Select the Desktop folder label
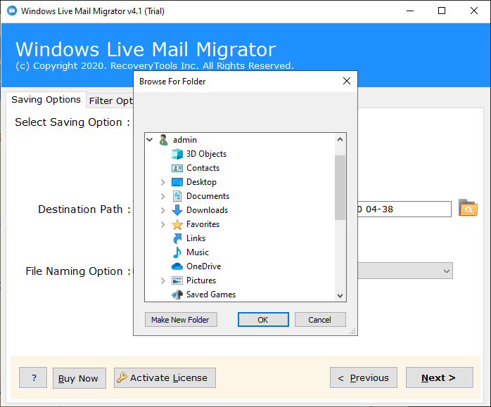 pos(201,182)
